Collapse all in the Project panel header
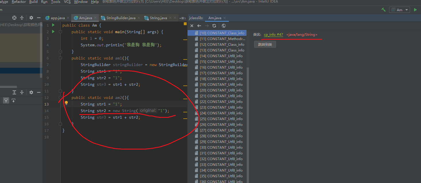Screen dimensions: 421x183 click(x=22, y=18)
